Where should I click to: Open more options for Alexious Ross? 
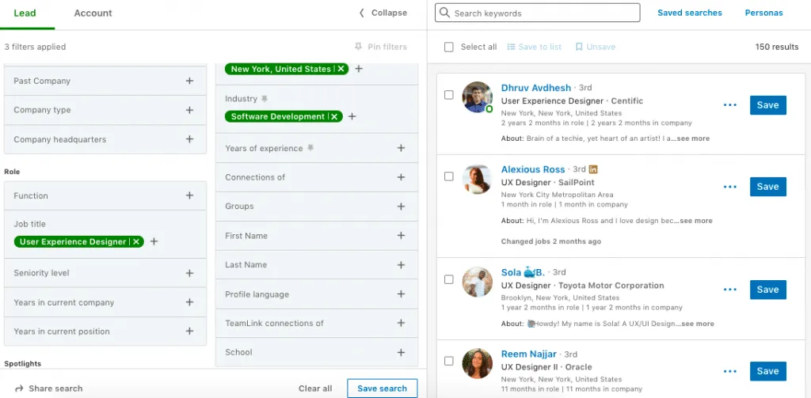click(729, 187)
